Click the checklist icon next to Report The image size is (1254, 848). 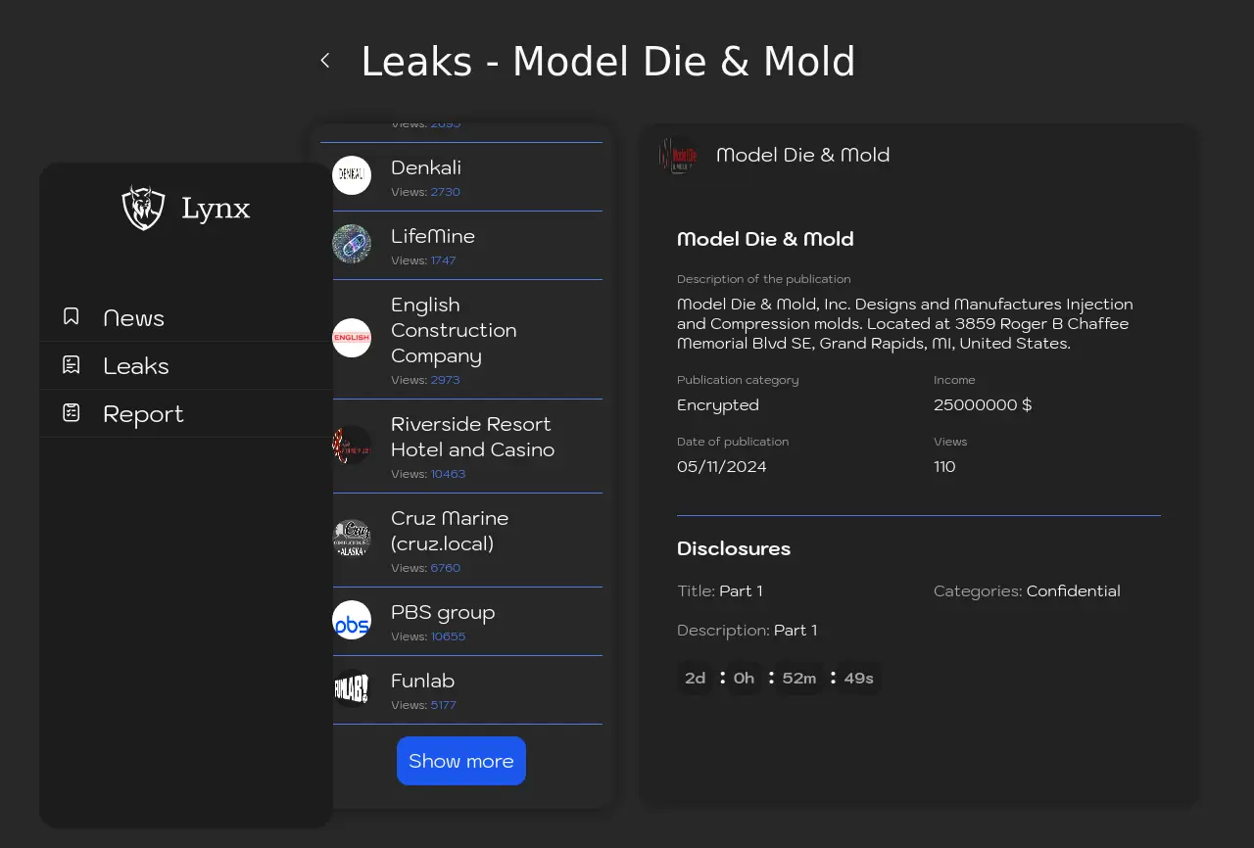[72, 413]
